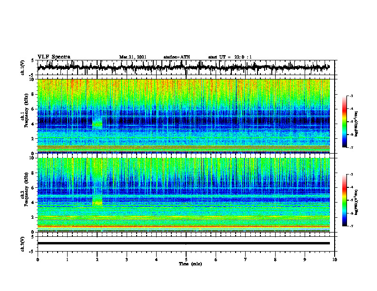Viewport: 377px width, 291px height.
Task: Click the ch.1 spectrogram "2" kHz tick label
Action: (x=33, y=138)
